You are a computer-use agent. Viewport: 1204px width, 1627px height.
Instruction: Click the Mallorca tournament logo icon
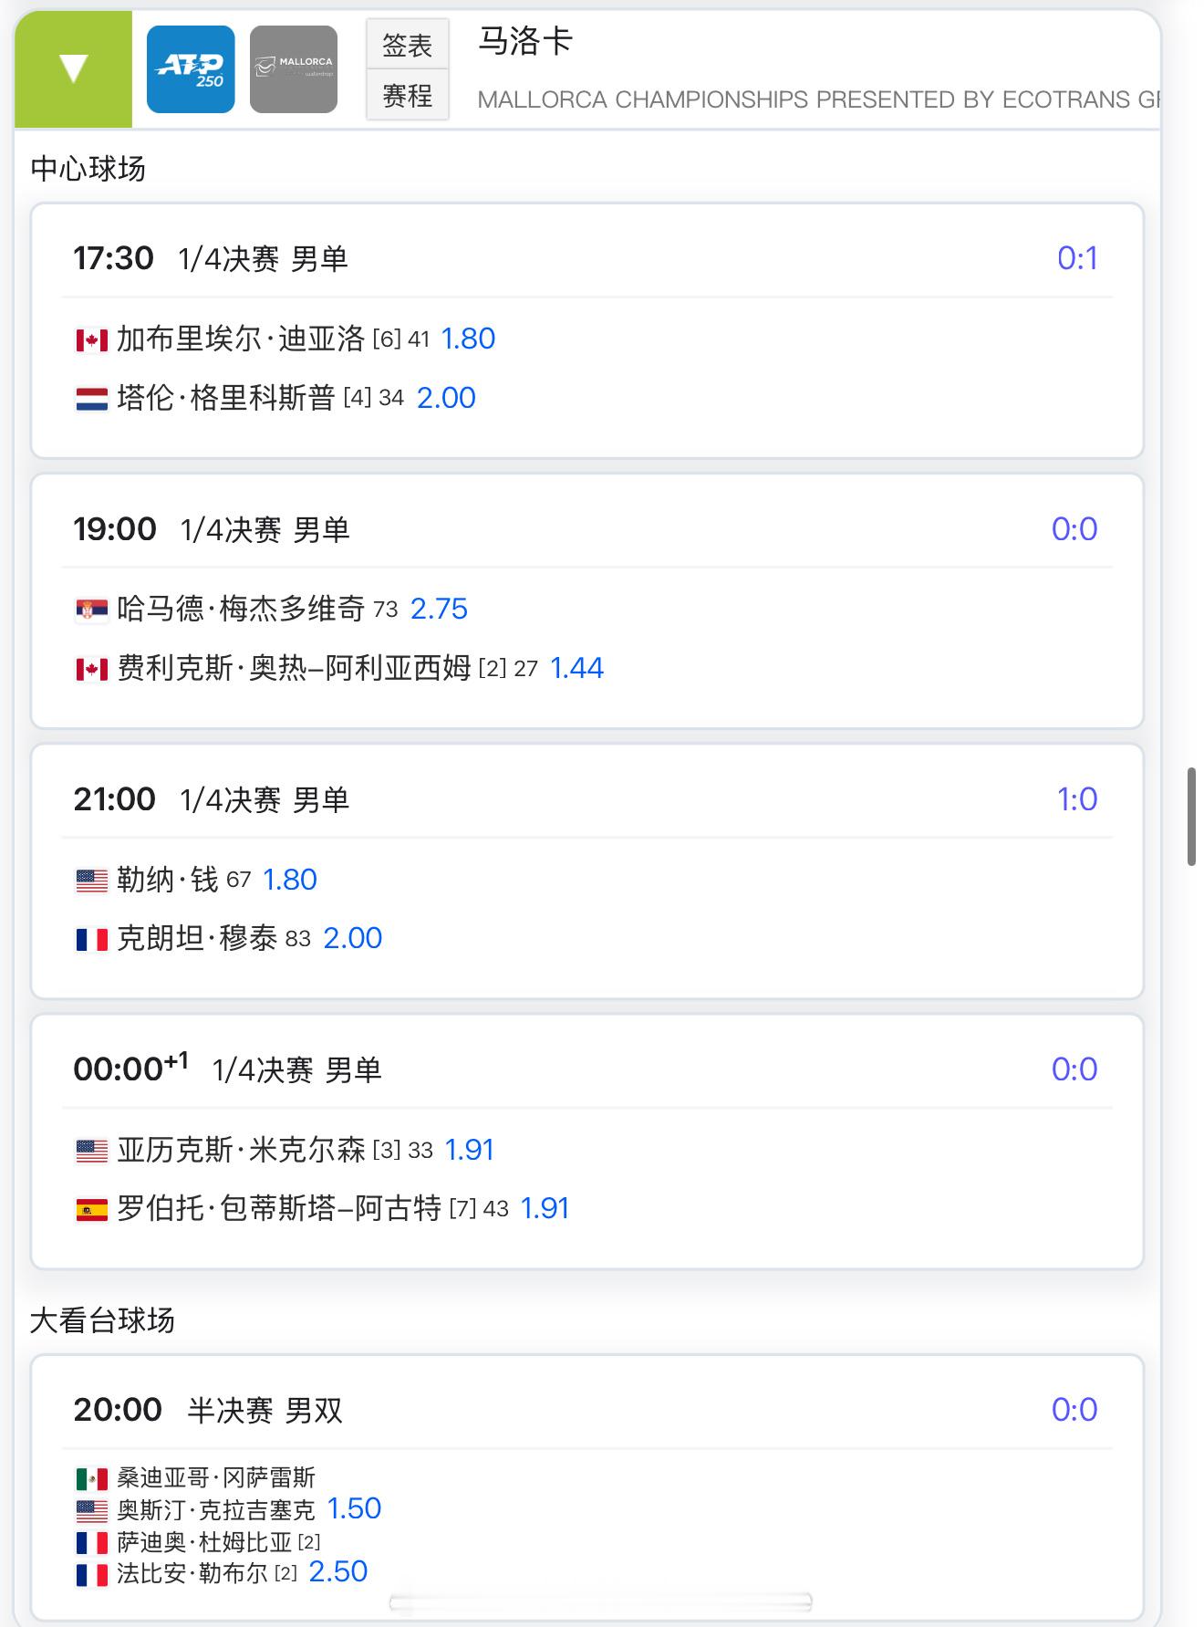pyautogui.click(x=294, y=69)
